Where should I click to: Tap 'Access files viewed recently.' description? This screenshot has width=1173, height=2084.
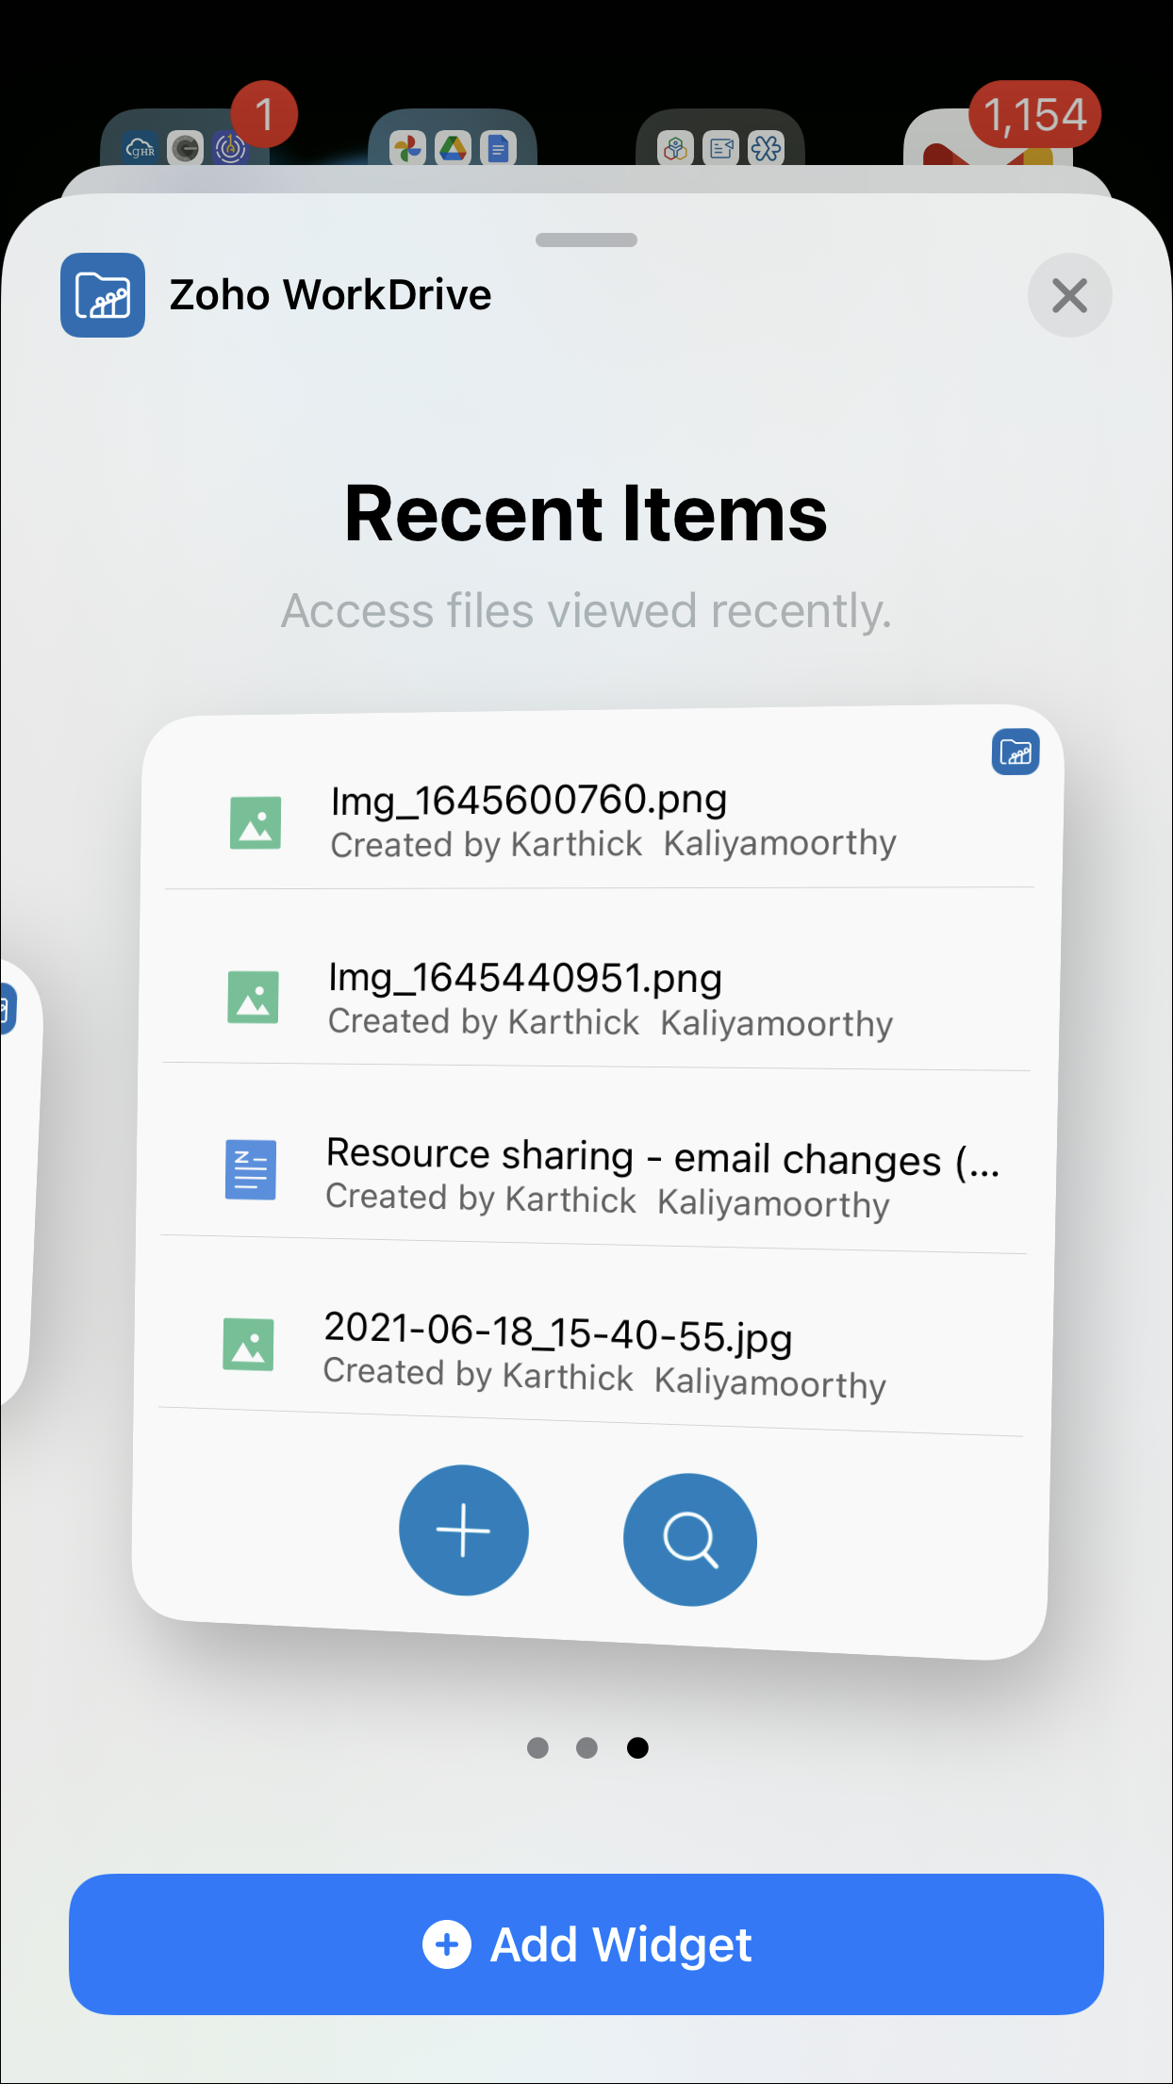point(586,611)
